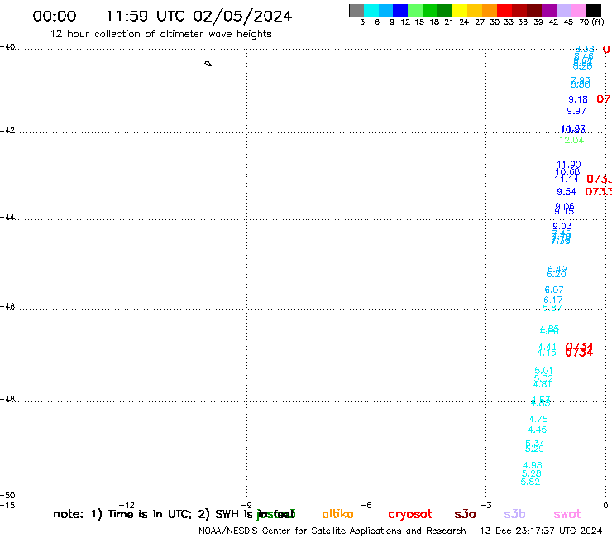This screenshot has width=612, height=538.
Task: Click the 9.03 wave height value
Action: pos(562,226)
